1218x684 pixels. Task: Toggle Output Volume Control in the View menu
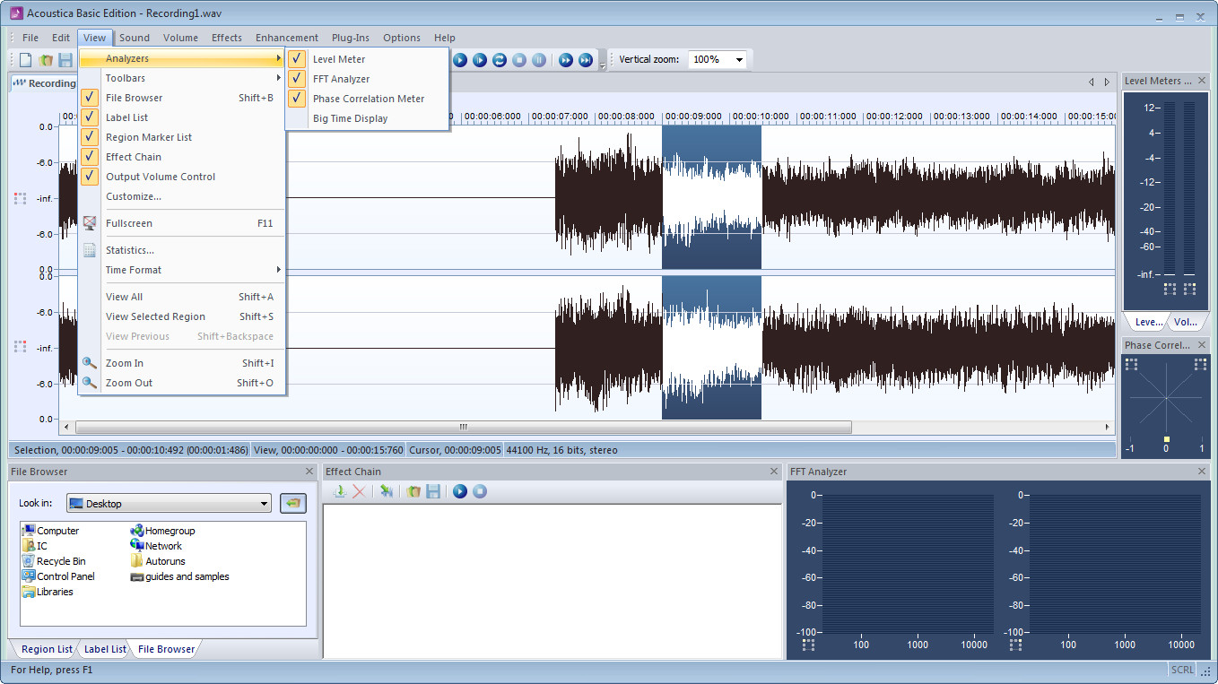pyautogui.click(x=182, y=177)
